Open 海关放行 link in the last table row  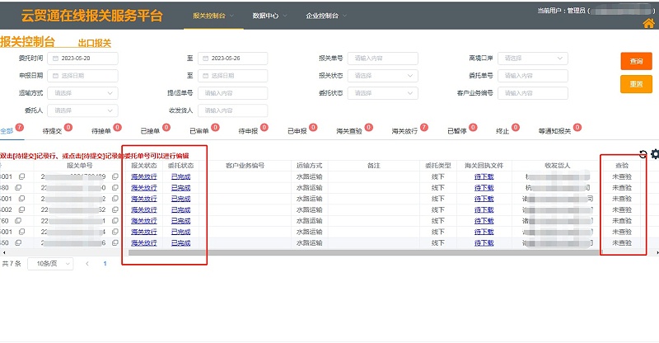coord(144,243)
